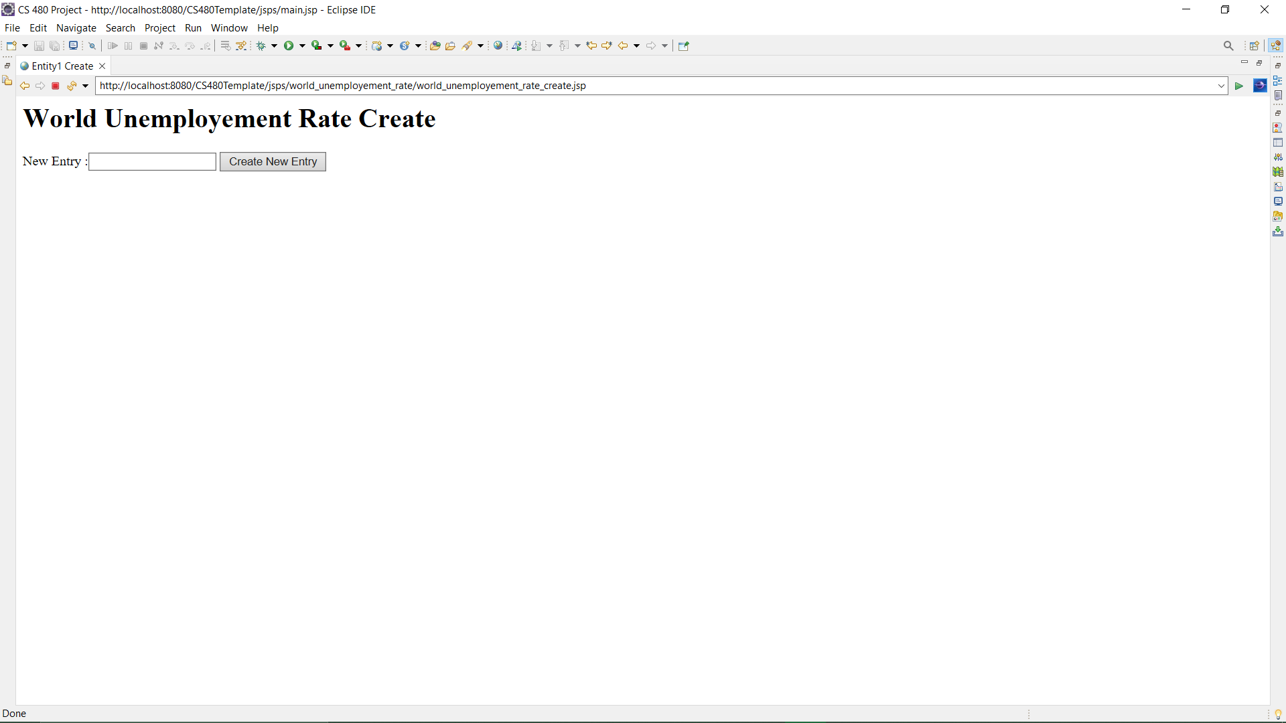
Task: Open the Eclipse internal web browser
Action: pos(498,46)
